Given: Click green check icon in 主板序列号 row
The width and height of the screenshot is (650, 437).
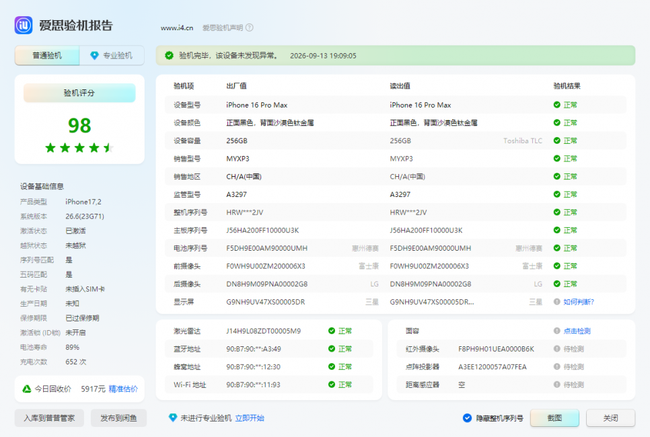Looking at the screenshot, I should click(557, 230).
